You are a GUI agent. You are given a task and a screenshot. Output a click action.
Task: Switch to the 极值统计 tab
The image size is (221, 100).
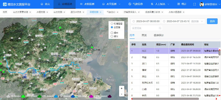tap(159, 35)
